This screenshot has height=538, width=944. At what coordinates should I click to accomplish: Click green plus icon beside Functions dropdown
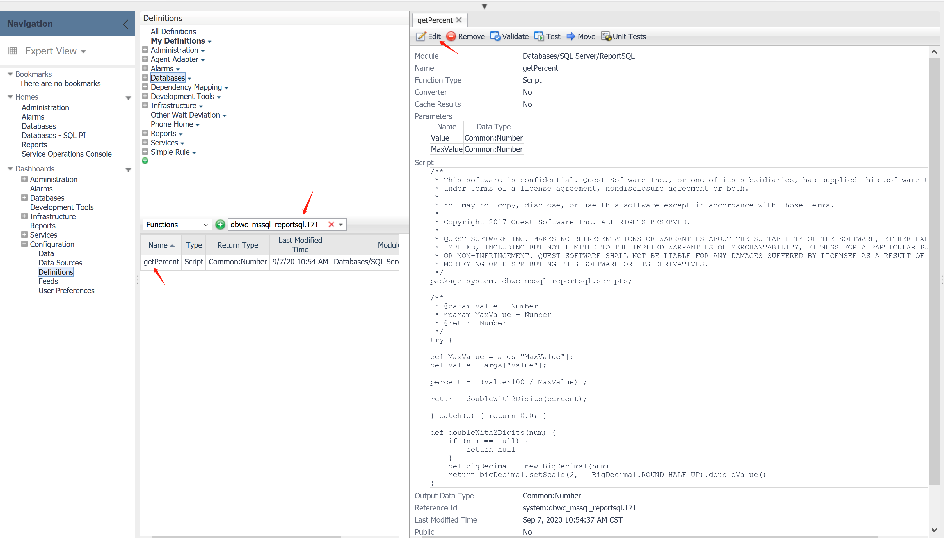(x=220, y=225)
